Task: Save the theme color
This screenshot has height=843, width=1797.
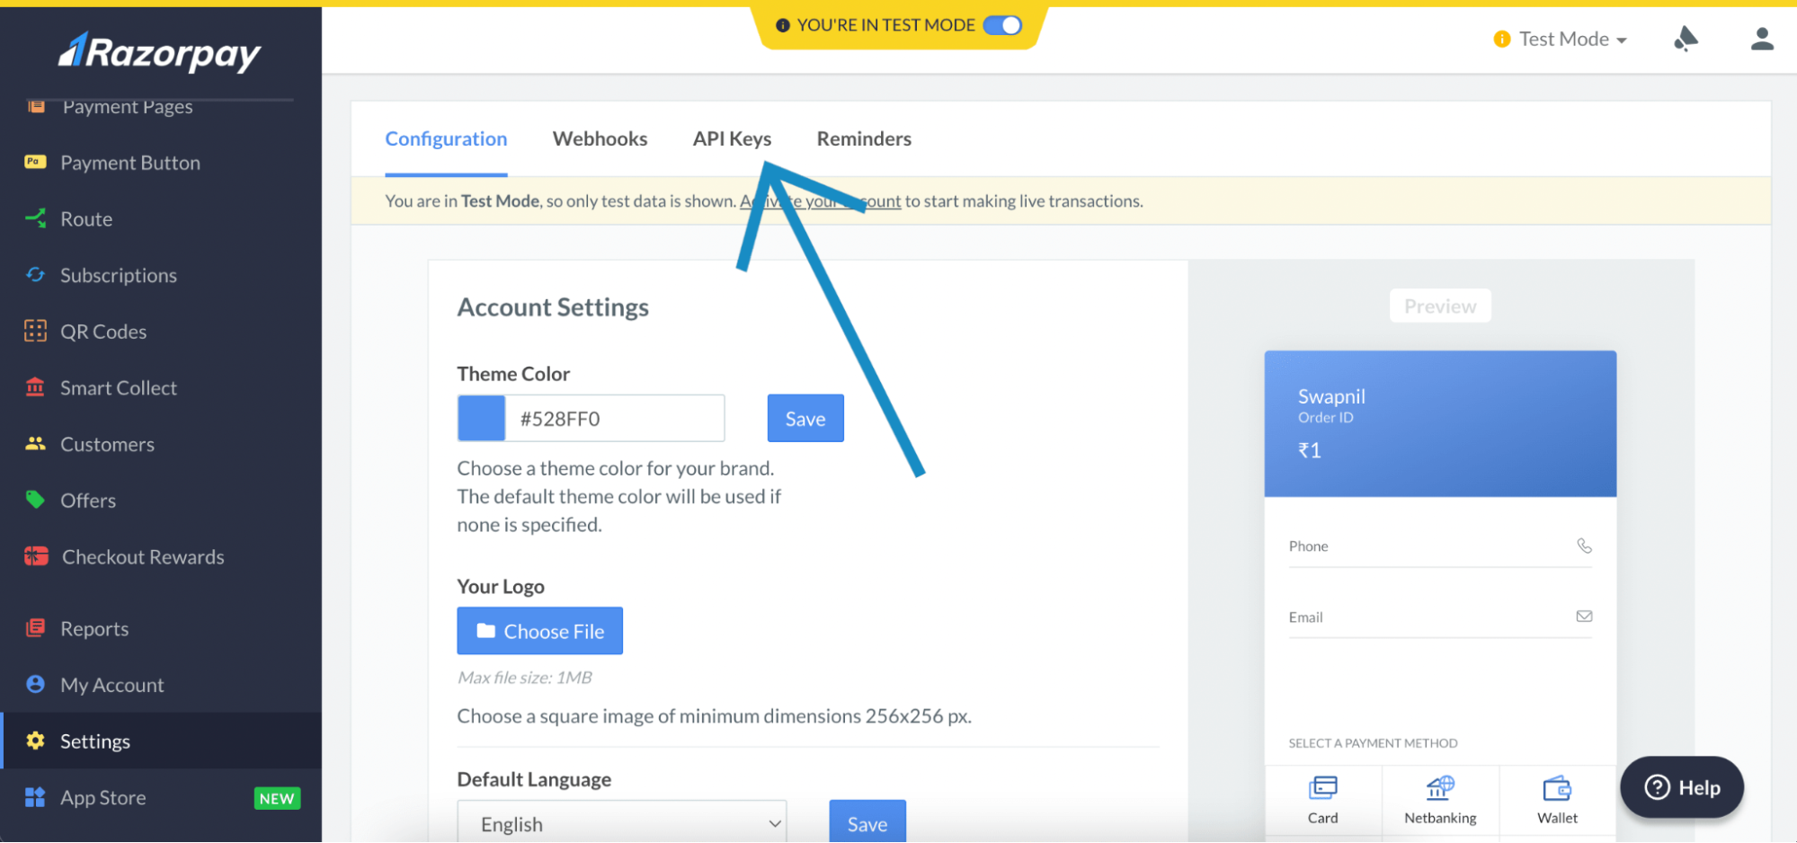Action: (805, 418)
